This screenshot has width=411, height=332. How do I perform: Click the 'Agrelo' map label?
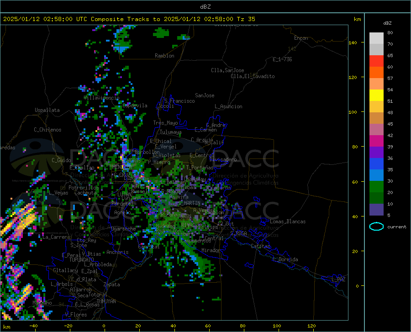click(x=122, y=212)
